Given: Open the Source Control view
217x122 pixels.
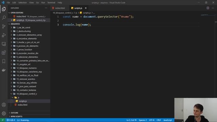Looking at the screenshot, I should (x=4, y=26).
